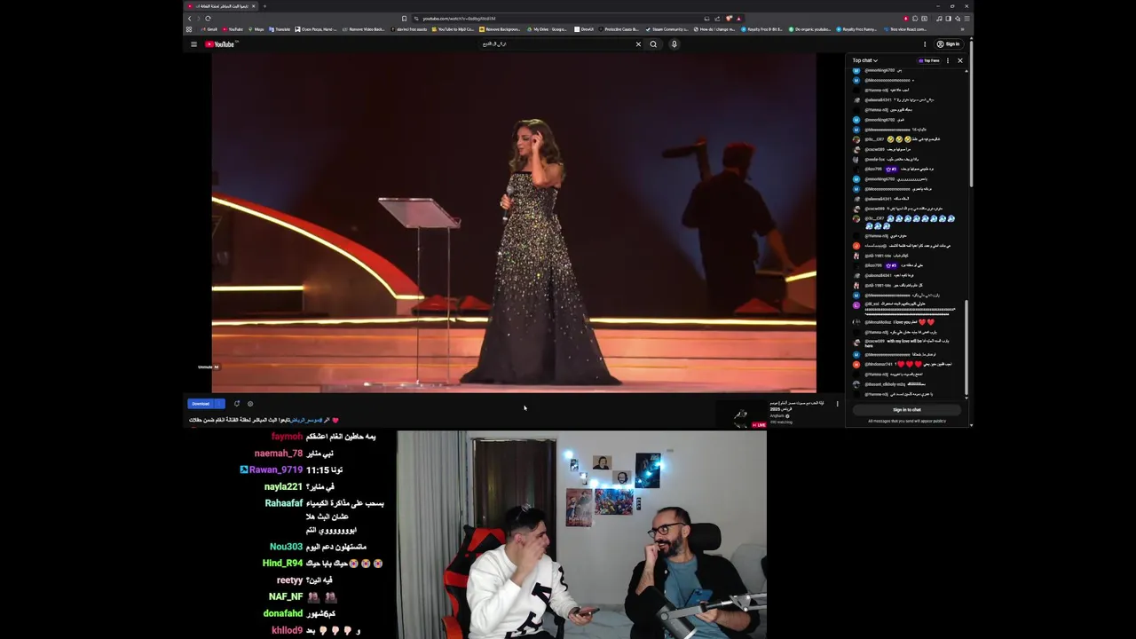Open the live chat three-dot options menu
Image resolution: width=1136 pixels, height=639 pixels.
(948, 60)
